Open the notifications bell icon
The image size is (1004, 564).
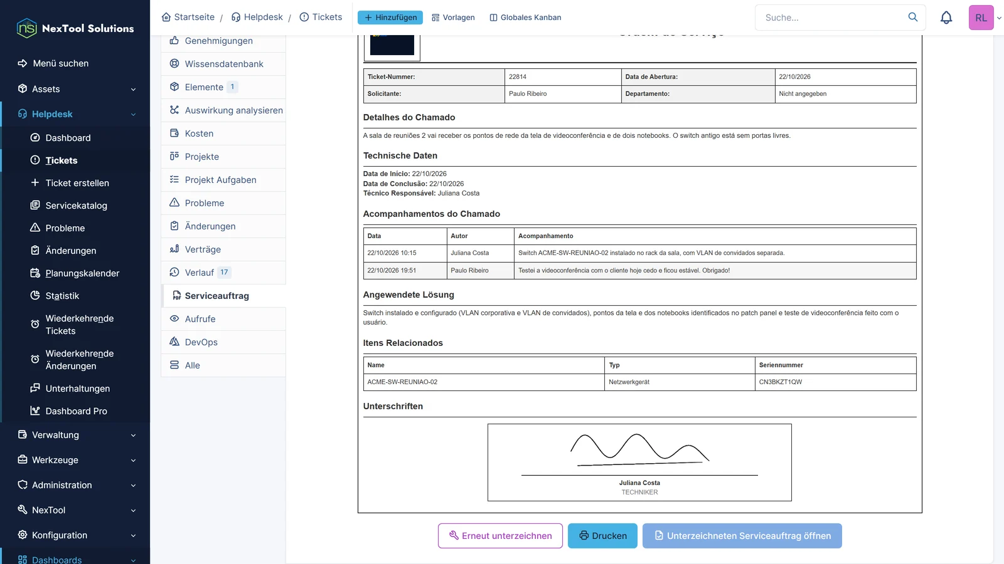coord(946,18)
